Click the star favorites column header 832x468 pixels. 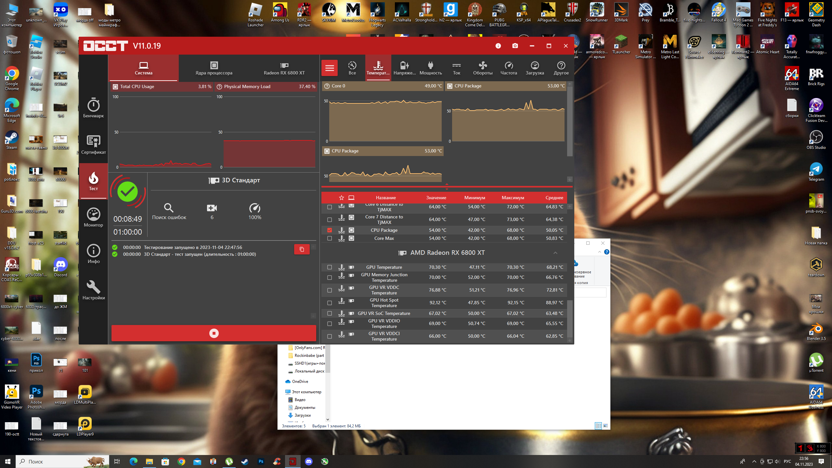click(341, 198)
